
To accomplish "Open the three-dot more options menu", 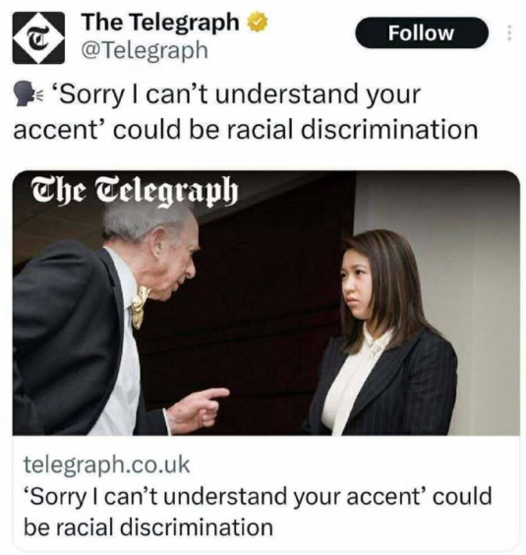I will (509, 32).
